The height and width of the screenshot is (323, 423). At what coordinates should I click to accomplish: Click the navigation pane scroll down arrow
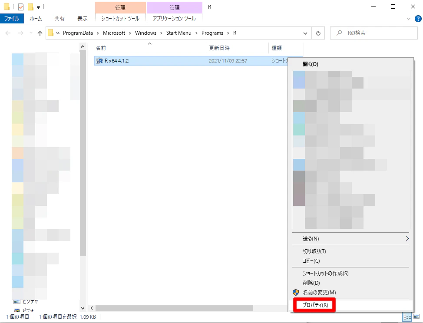click(83, 308)
